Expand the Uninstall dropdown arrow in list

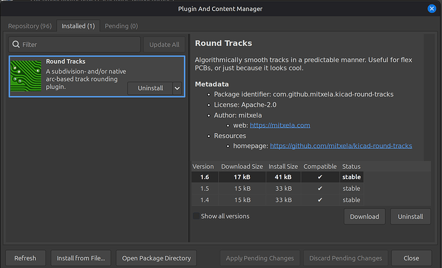(177, 88)
